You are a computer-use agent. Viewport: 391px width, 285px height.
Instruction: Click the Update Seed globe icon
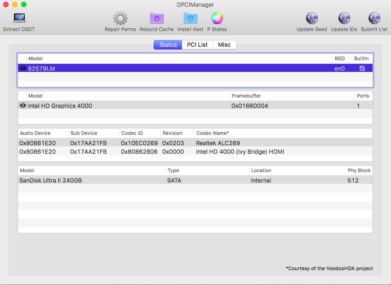point(311,18)
